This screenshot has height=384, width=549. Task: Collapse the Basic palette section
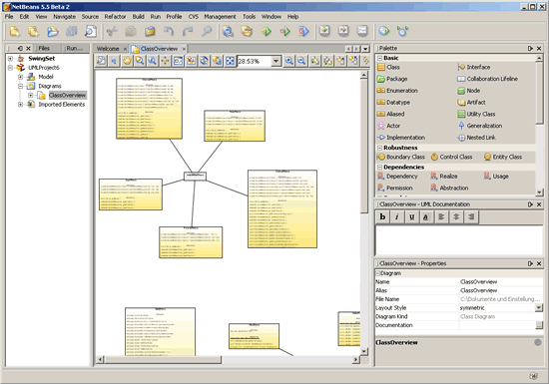(x=379, y=58)
